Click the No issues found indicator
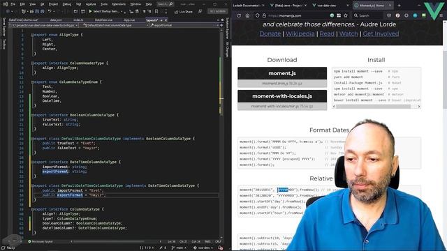 41,241
